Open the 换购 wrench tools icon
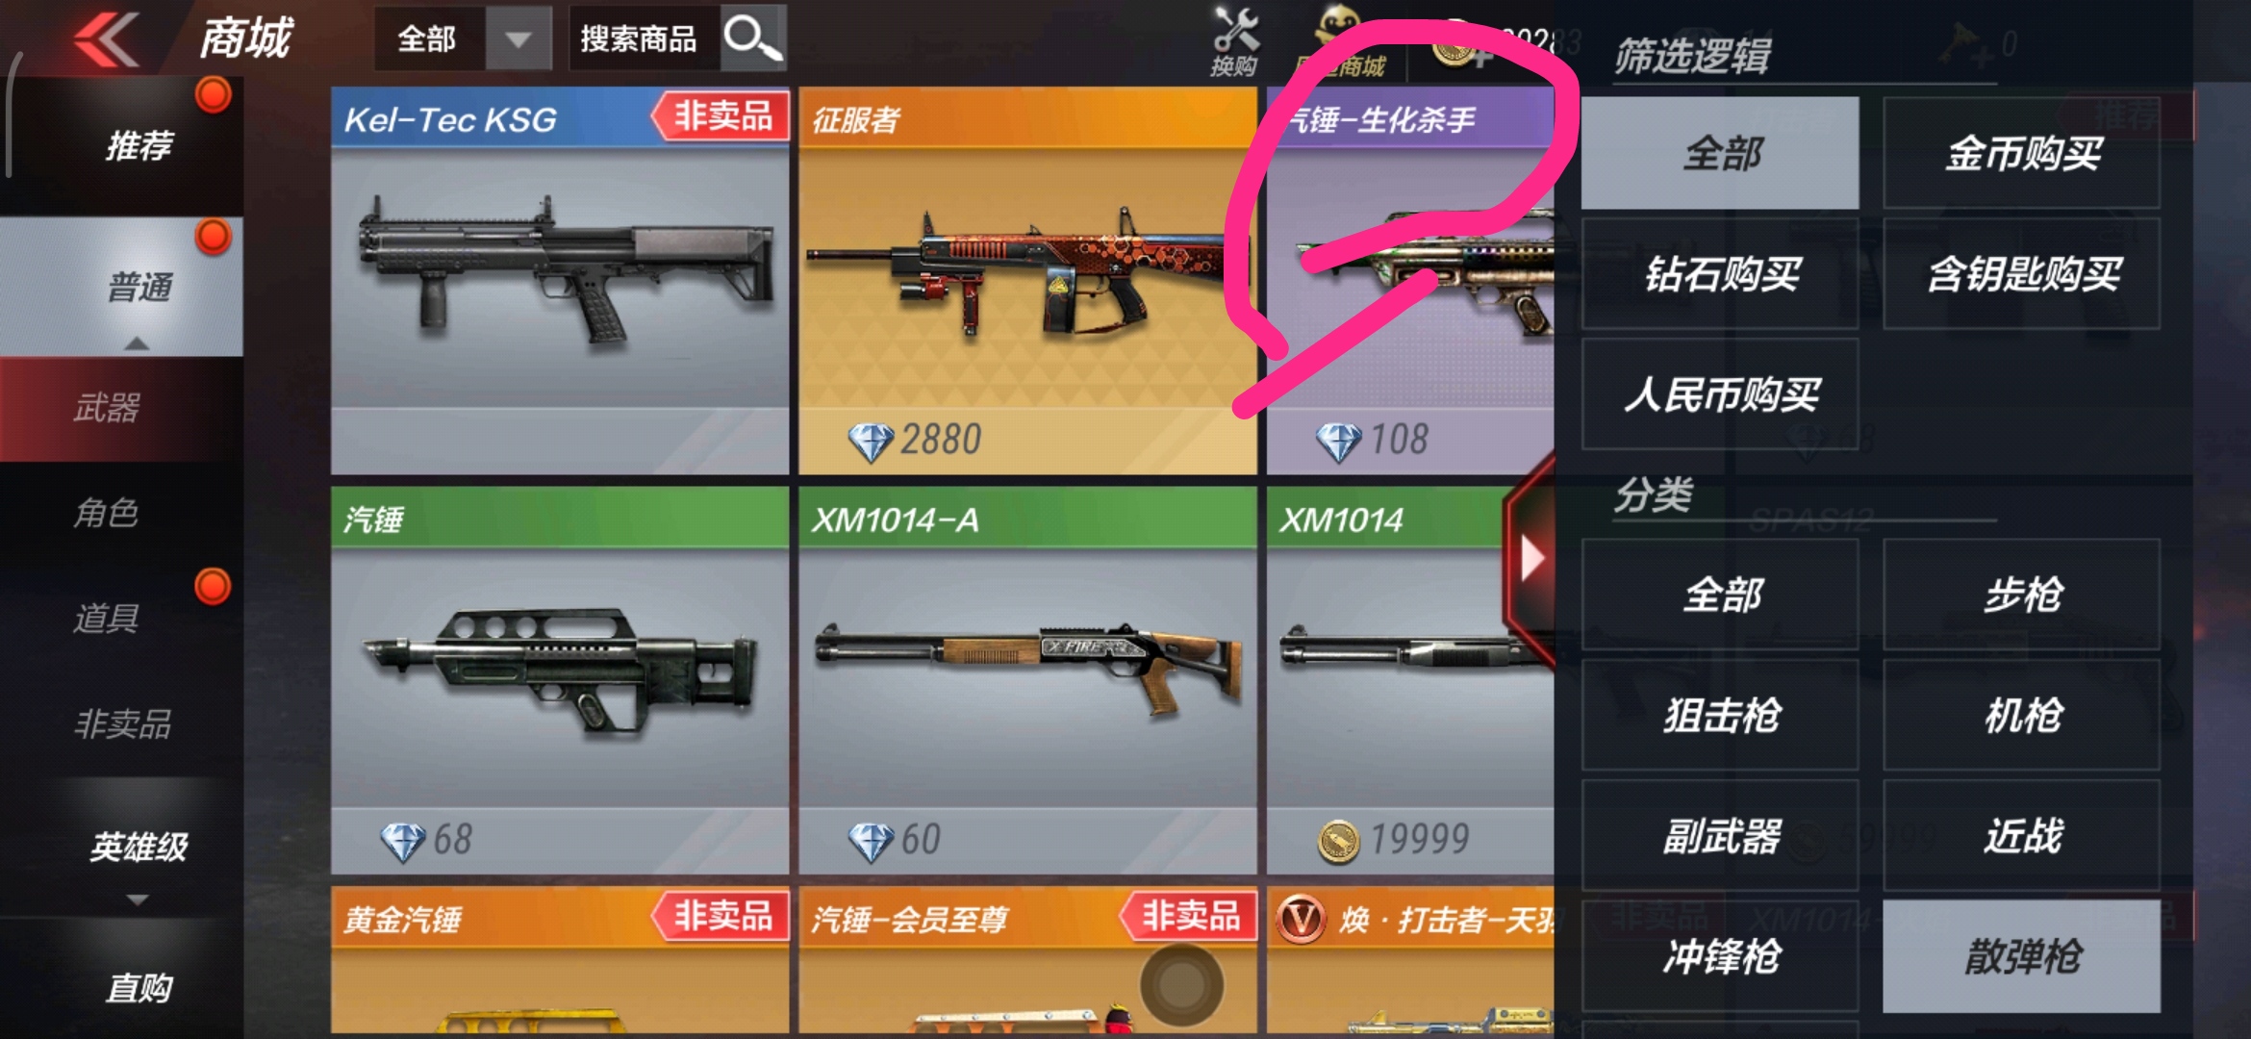 tap(1234, 40)
